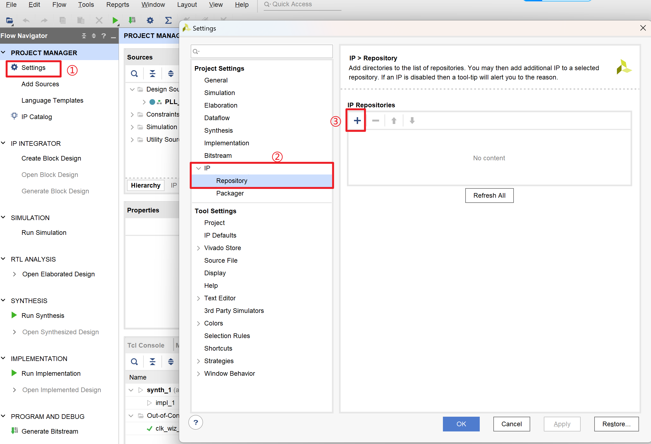Click the Redo arrow in the toolbar
Image resolution: width=651 pixels, height=444 pixels.
point(44,20)
